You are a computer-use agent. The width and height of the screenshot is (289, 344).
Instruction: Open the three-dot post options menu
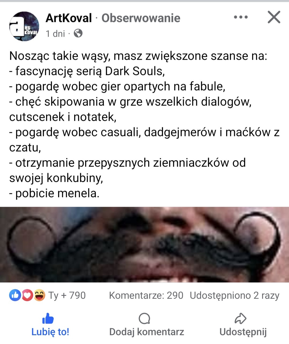coord(241,17)
